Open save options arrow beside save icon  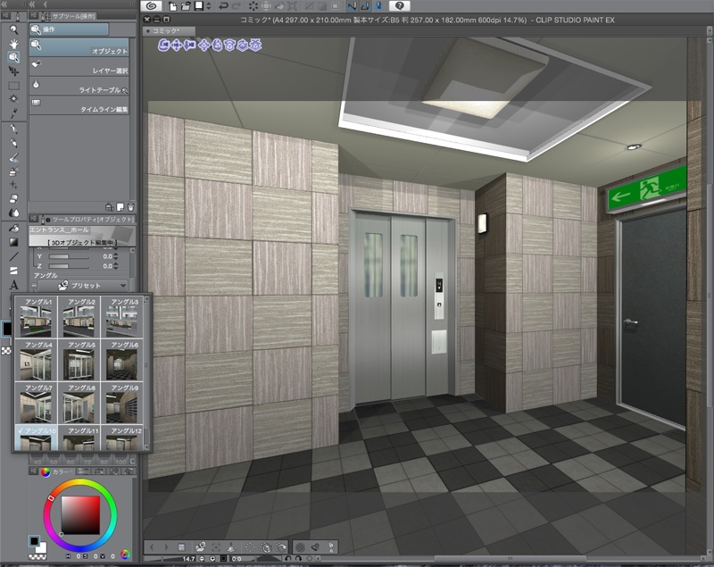[209, 6]
